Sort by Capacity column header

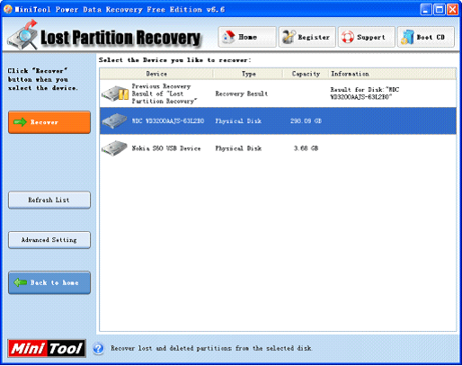pyautogui.click(x=306, y=74)
